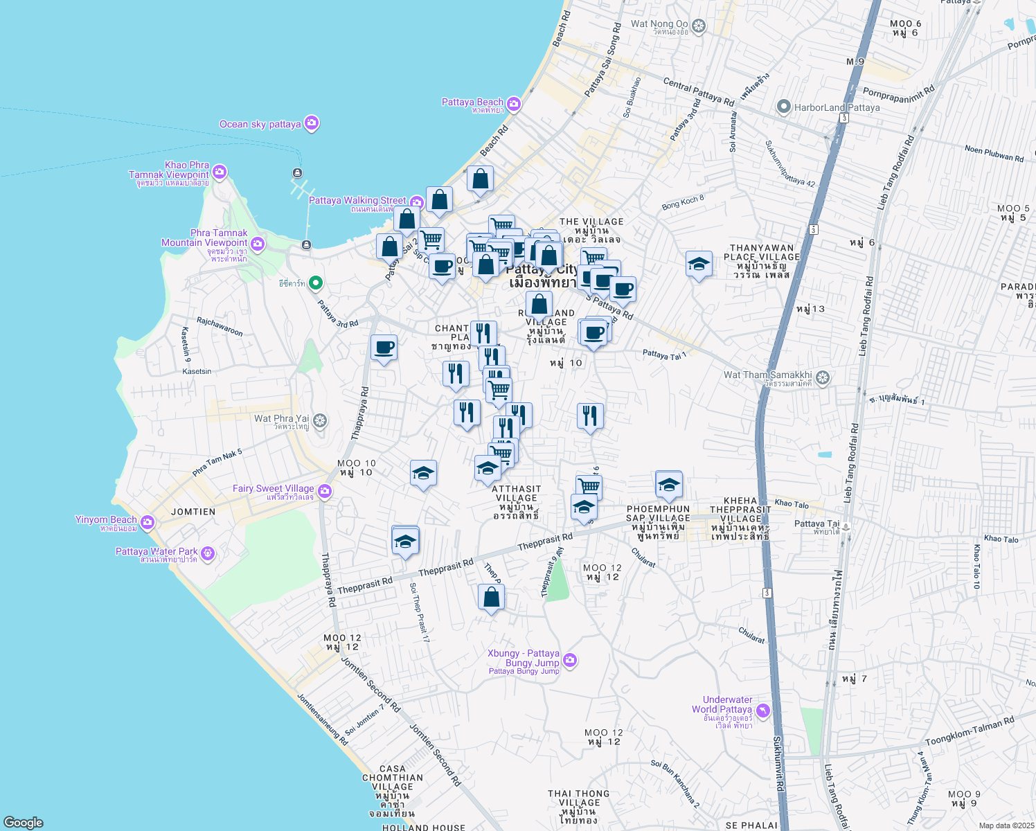Open the Pattaya Walking Street label
1036x831 pixels.
(x=357, y=201)
